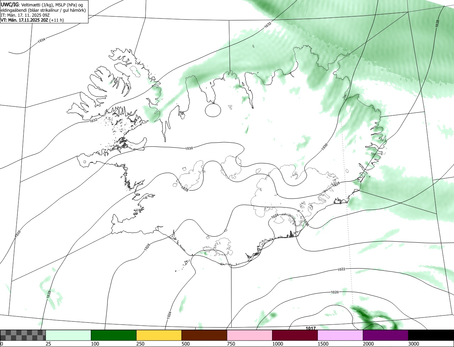Click the bold 1017 pressure label
Viewport: 454px width, 347px height.
[311, 328]
